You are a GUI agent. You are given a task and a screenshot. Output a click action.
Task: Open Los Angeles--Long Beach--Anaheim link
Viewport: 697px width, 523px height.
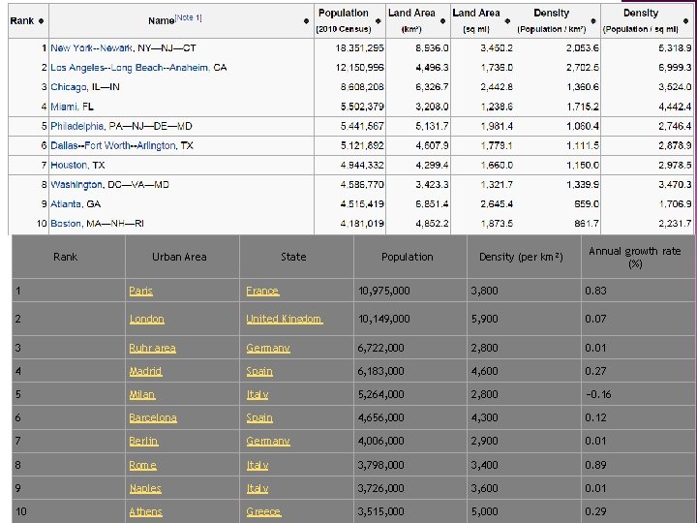click(x=130, y=68)
